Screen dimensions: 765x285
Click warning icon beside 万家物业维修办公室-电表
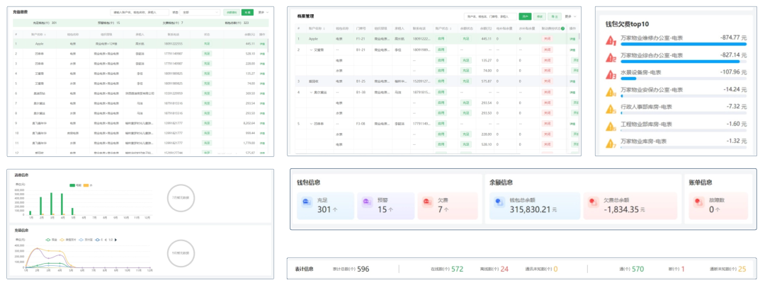click(609, 40)
